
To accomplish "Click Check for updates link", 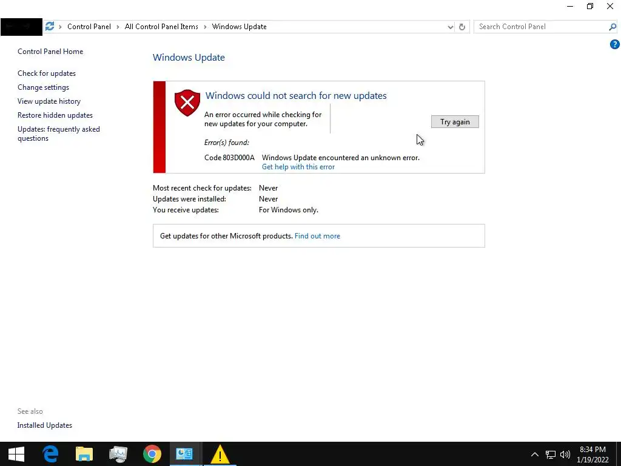I will (47, 73).
